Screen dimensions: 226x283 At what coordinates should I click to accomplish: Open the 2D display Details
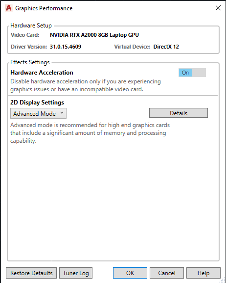(x=179, y=113)
